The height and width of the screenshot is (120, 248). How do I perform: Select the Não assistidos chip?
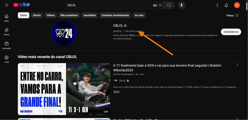point(69,15)
